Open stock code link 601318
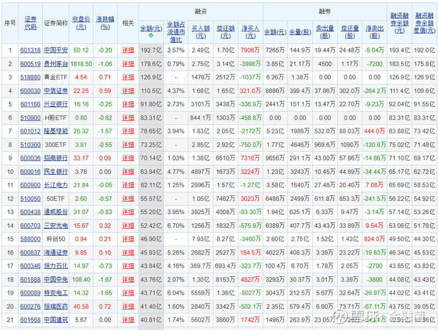This screenshot has height=330, width=438. pos(31,50)
